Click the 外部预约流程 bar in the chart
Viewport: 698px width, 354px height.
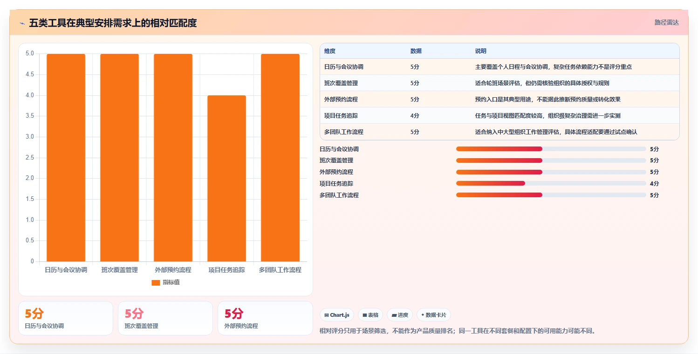click(x=173, y=158)
